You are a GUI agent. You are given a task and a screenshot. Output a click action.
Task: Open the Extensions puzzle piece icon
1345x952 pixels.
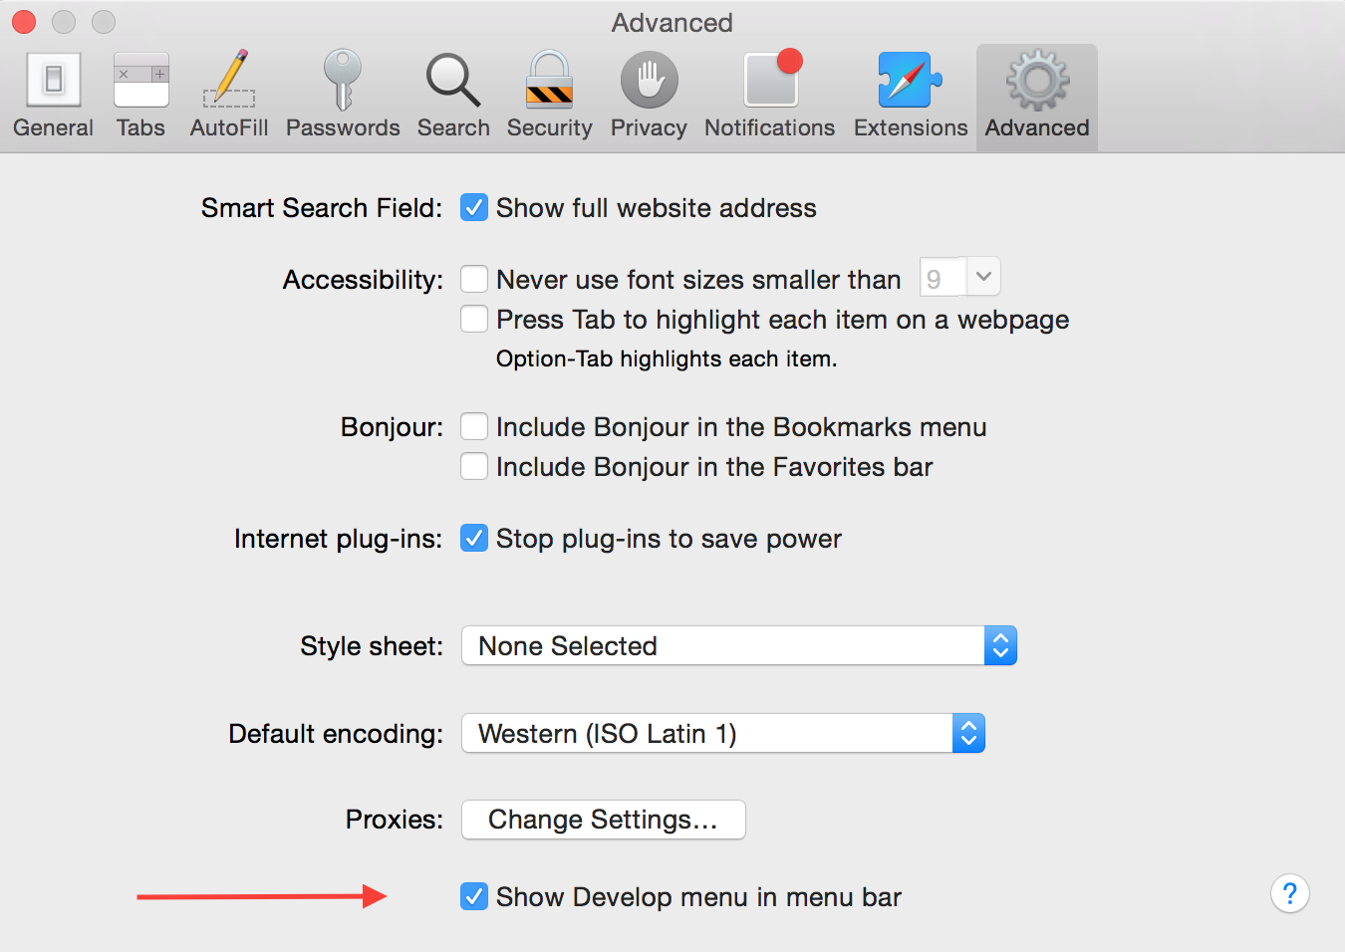click(x=910, y=80)
